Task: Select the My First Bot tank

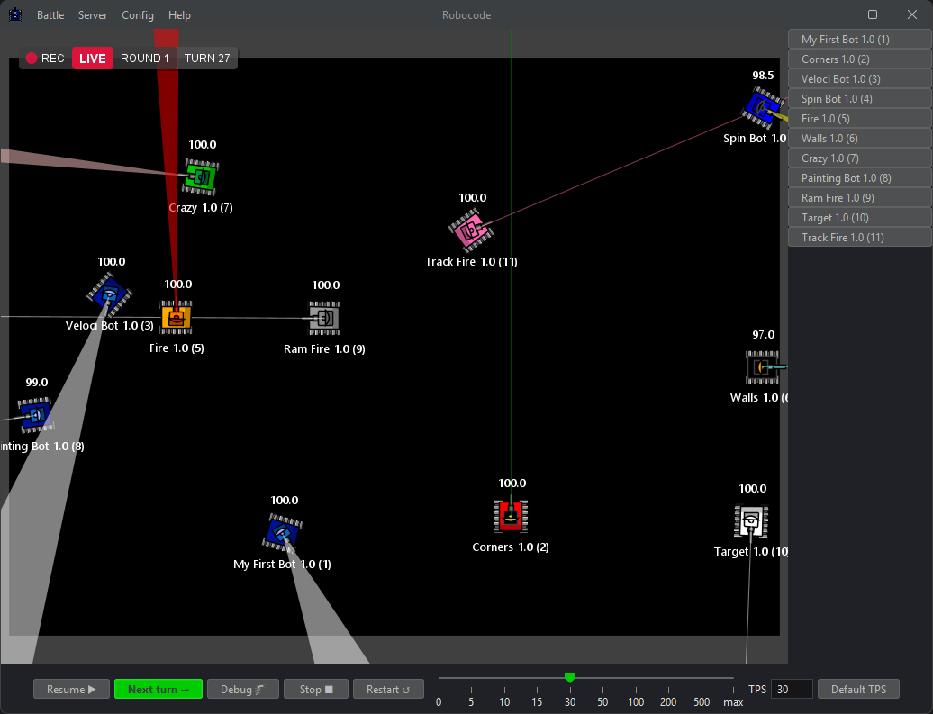Action: point(283,532)
